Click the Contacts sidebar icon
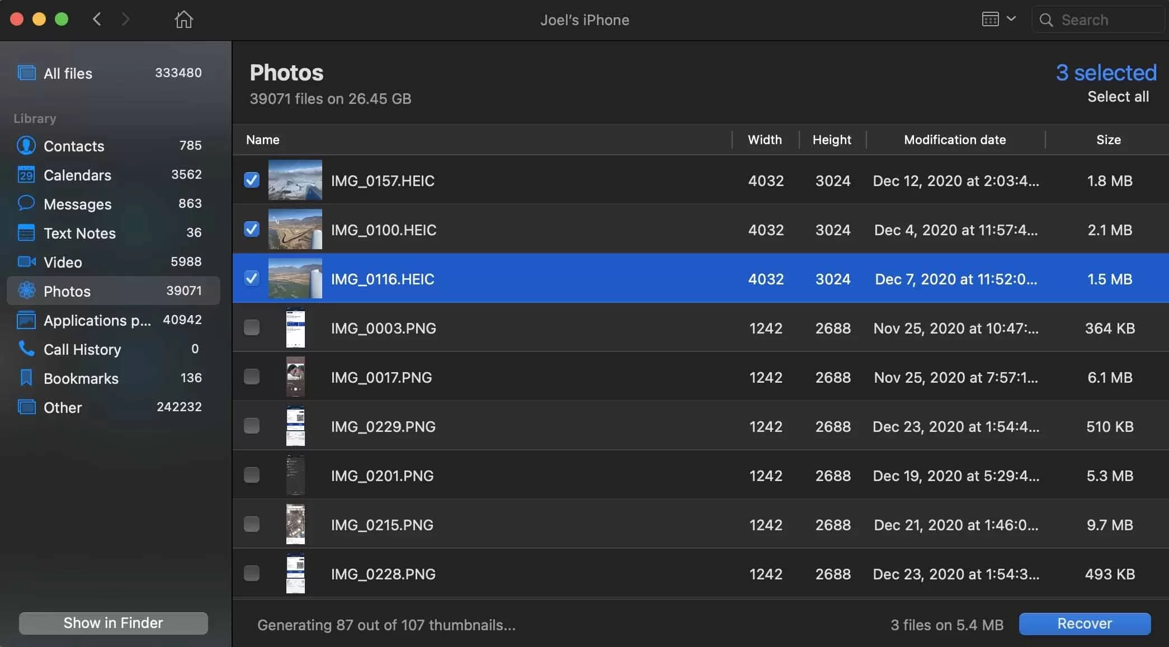This screenshot has height=647, width=1169. coord(26,146)
